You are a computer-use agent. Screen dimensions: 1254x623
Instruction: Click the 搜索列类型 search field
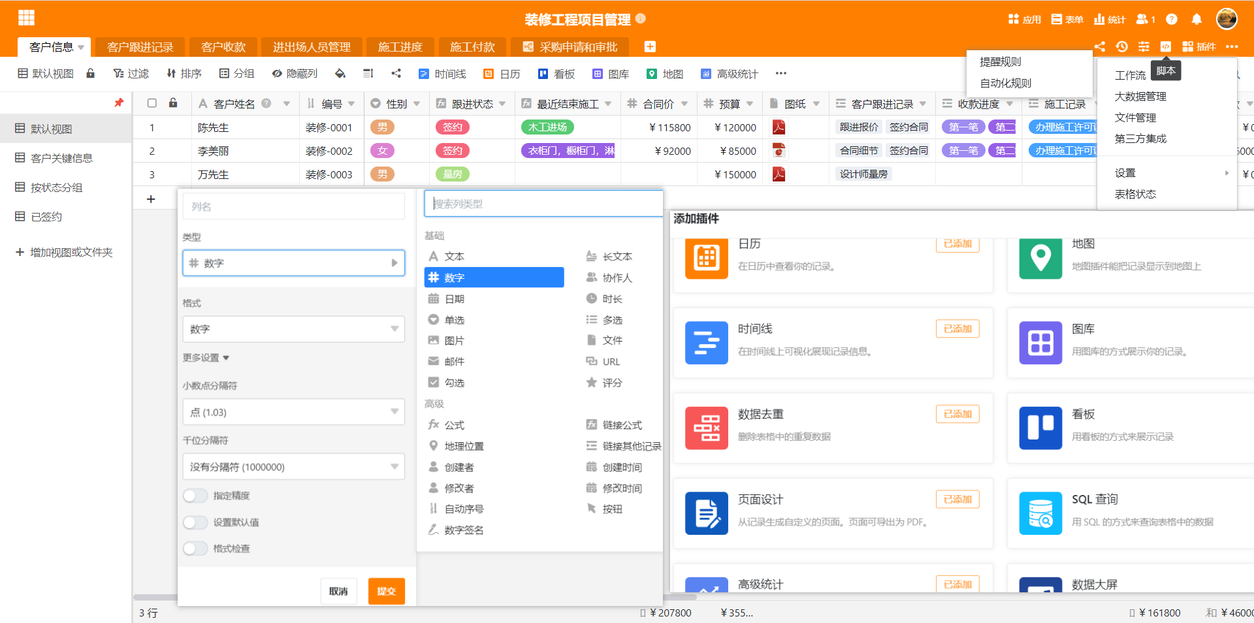tap(543, 204)
